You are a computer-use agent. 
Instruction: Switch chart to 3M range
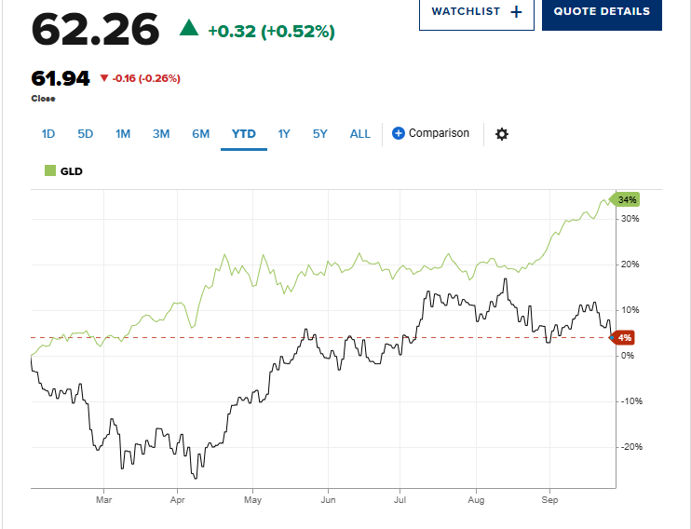(161, 133)
